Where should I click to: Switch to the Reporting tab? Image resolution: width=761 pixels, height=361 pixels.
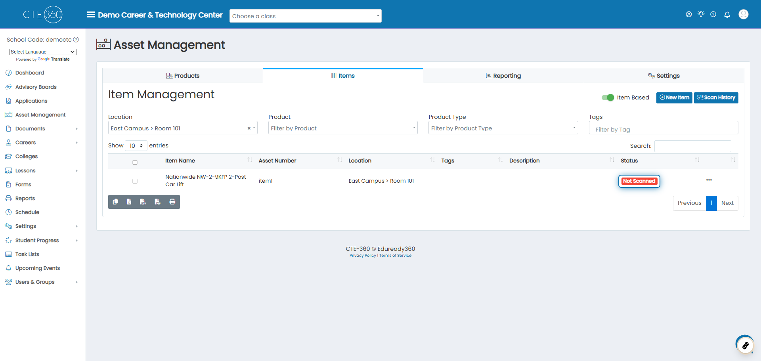click(503, 76)
